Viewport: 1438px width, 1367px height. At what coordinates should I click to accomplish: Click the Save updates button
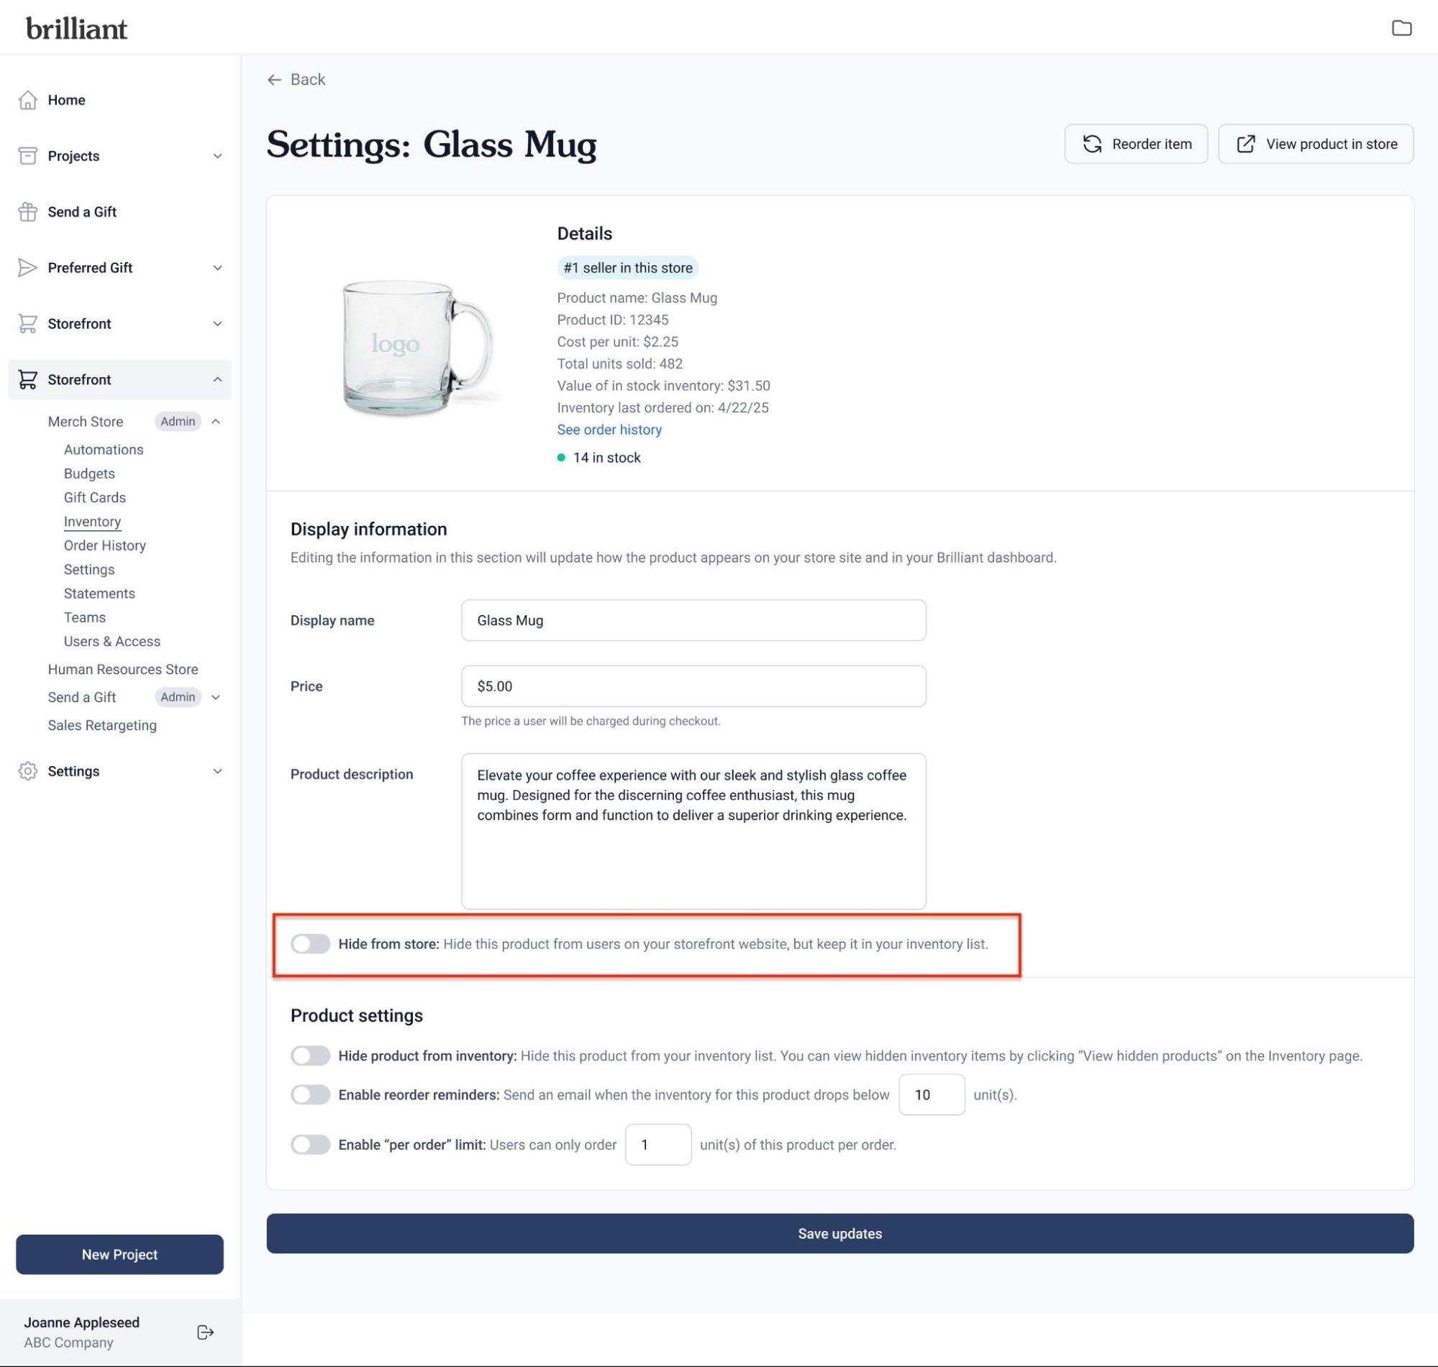coord(839,1233)
